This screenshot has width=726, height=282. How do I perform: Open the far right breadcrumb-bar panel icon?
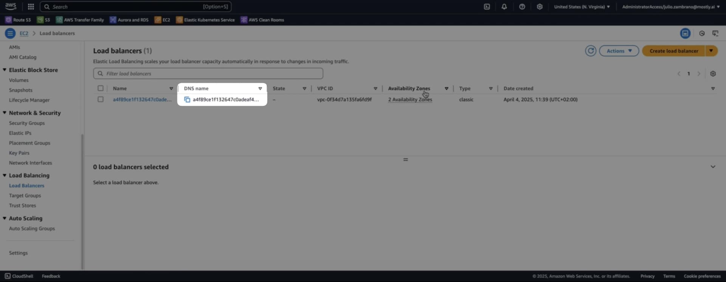tap(715, 33)
